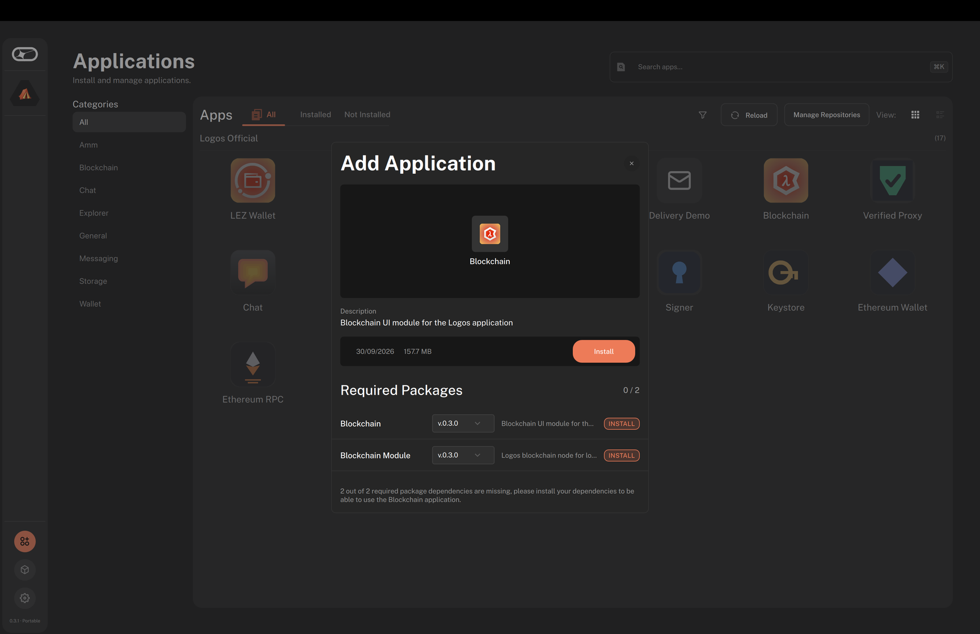980x634 pixels.
Task: Click the Blockchain thumbnail in dialog preview
Action: tap(490, 234)
